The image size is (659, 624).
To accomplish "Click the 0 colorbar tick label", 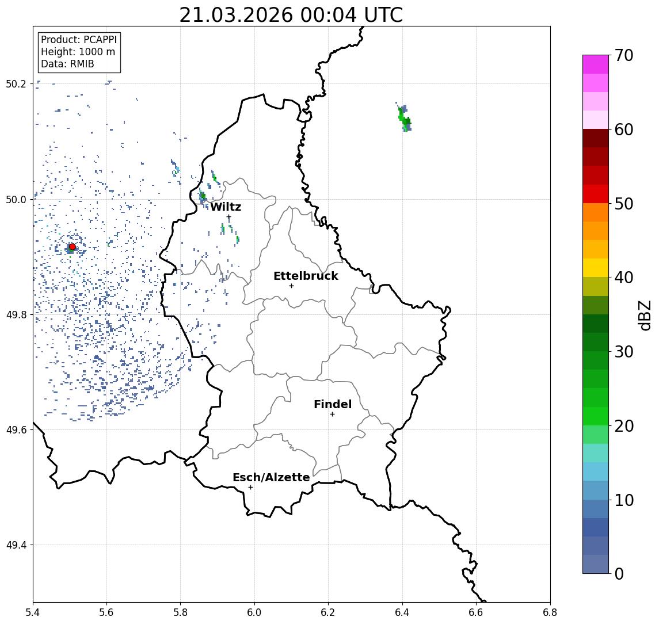I will coord(619,573).
